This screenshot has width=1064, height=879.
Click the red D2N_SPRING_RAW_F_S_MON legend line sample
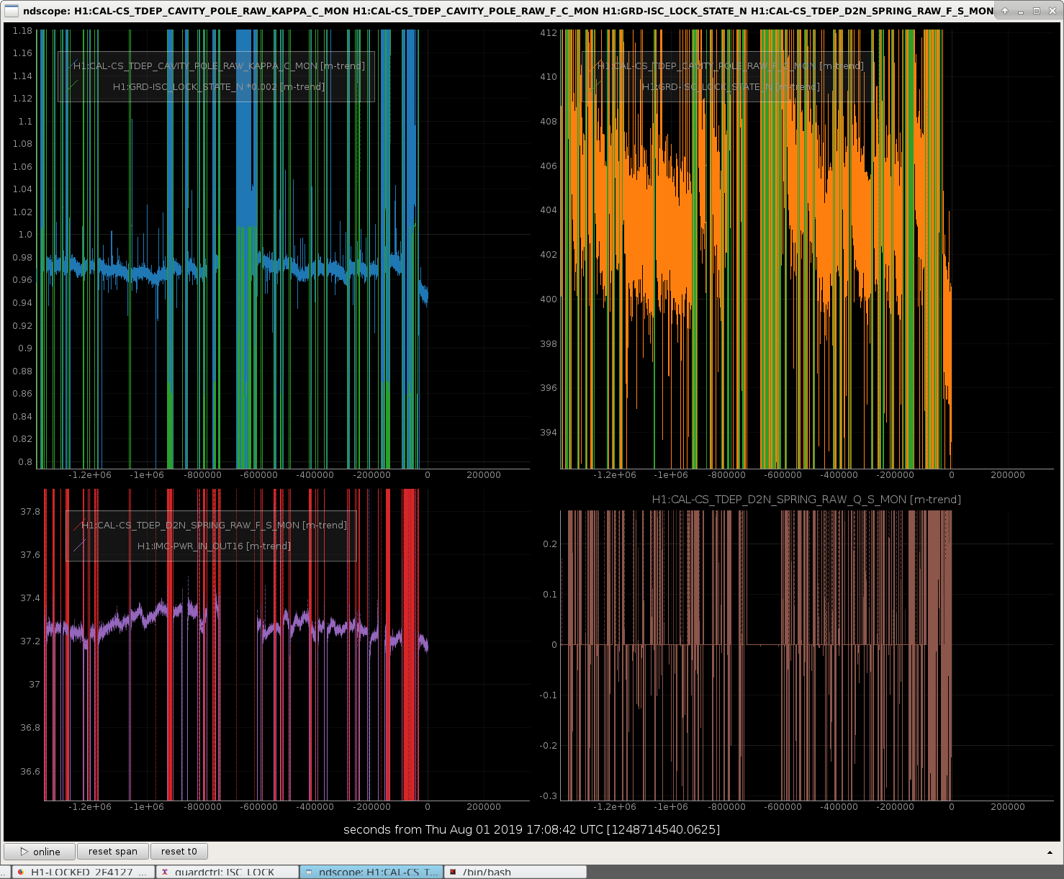(79, 525)
